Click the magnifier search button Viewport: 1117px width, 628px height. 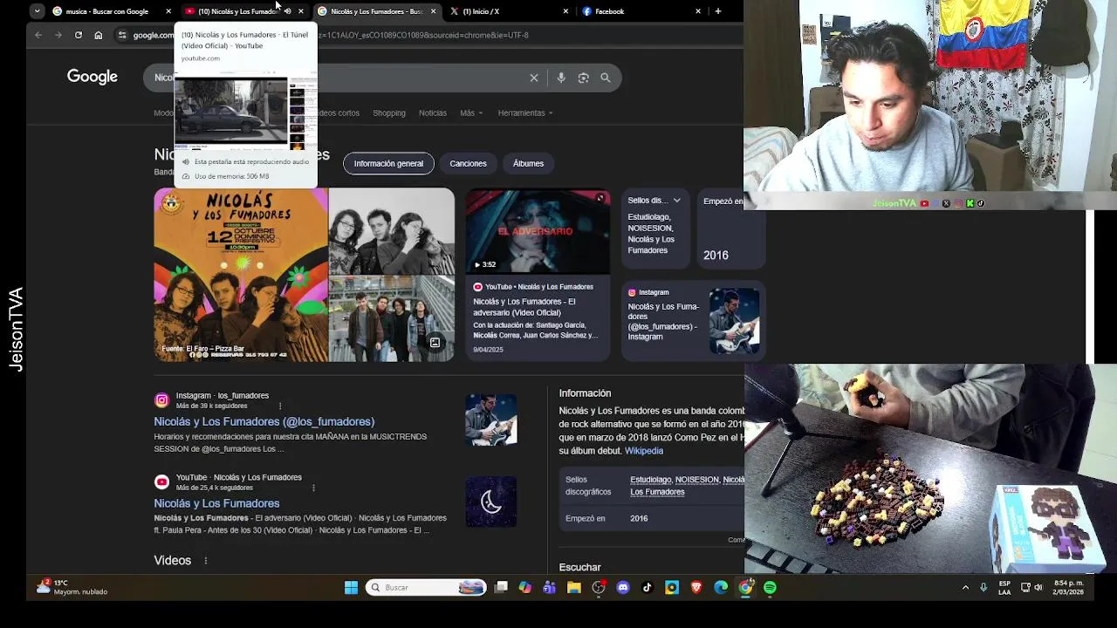tap(606, 78)
